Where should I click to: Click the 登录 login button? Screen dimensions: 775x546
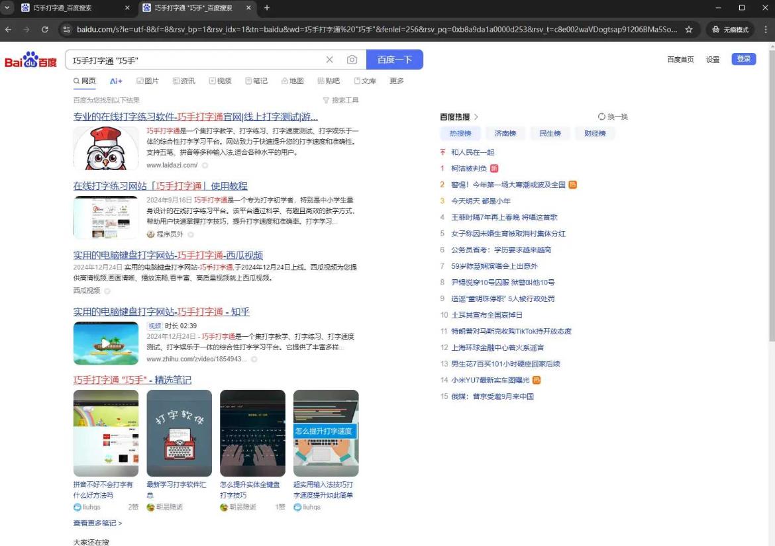tap(743, 59)
